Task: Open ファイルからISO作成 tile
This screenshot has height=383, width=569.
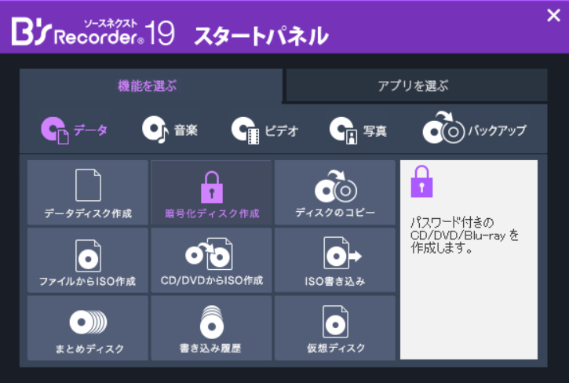Action: [x=88, y=260]
